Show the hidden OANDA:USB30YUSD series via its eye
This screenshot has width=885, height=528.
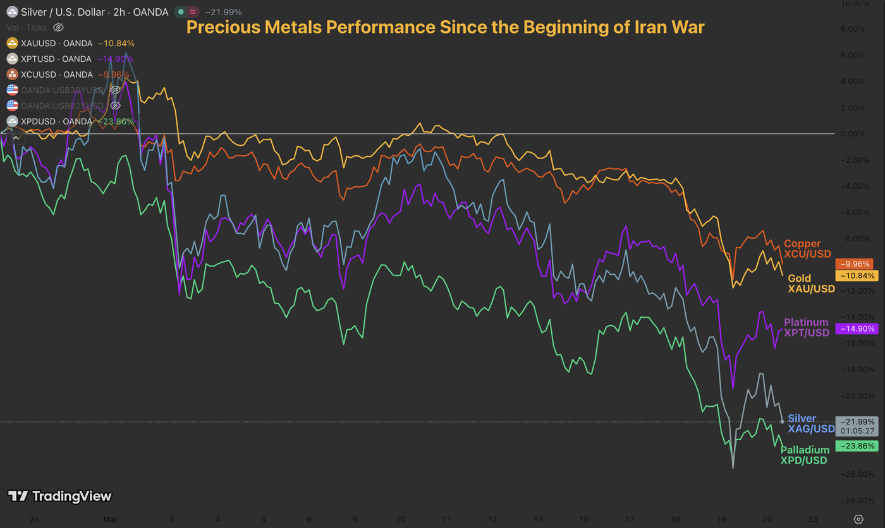point(115,90)
